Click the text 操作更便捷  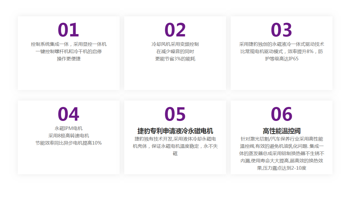click(x=69, y=59)
